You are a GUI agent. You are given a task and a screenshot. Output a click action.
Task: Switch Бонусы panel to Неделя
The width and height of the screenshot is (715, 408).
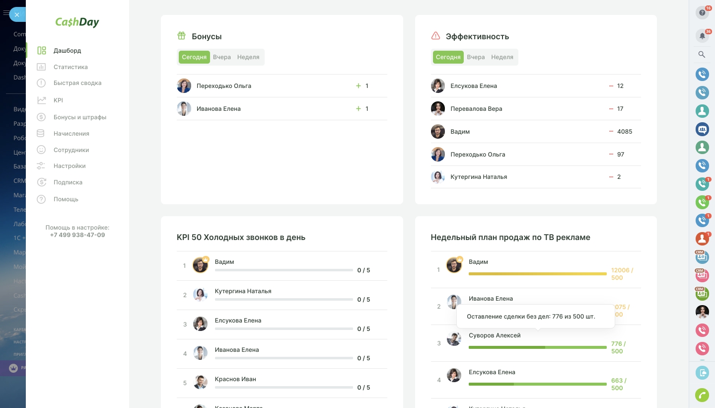[248, 57]
